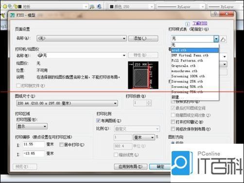This screenshot has width=244, height=183.
Task: Open the 毫米 units dropdown
Action: pos(144,137)
